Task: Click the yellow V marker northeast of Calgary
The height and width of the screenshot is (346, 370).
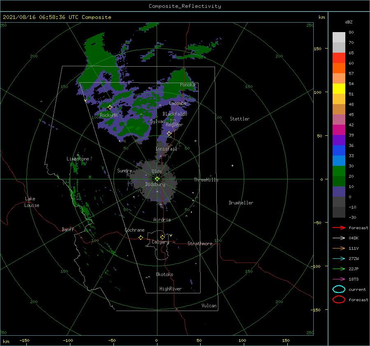Action: (x=171, y=235)
